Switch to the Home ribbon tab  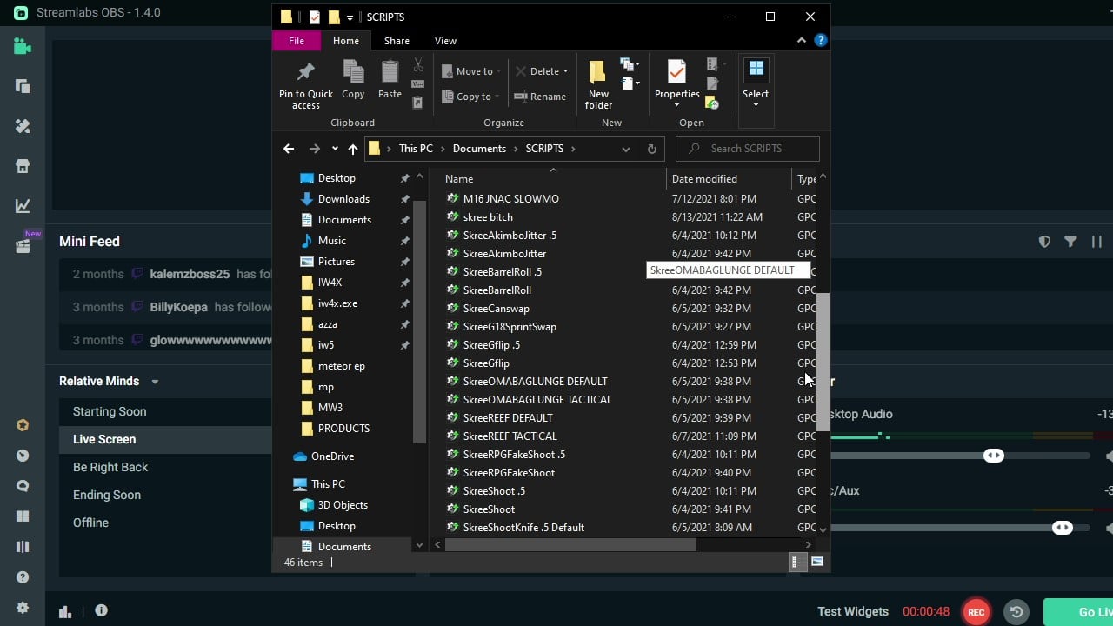(345, 41)
